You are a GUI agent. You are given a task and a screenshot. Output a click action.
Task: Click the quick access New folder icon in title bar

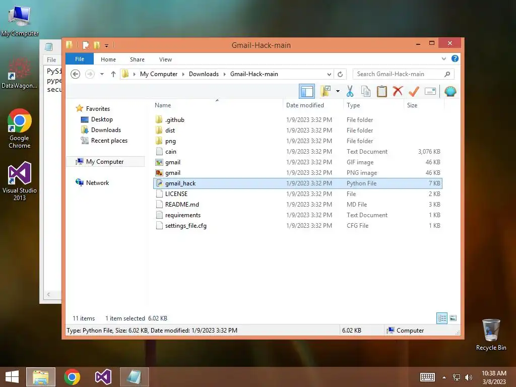[x=97, y=45]
